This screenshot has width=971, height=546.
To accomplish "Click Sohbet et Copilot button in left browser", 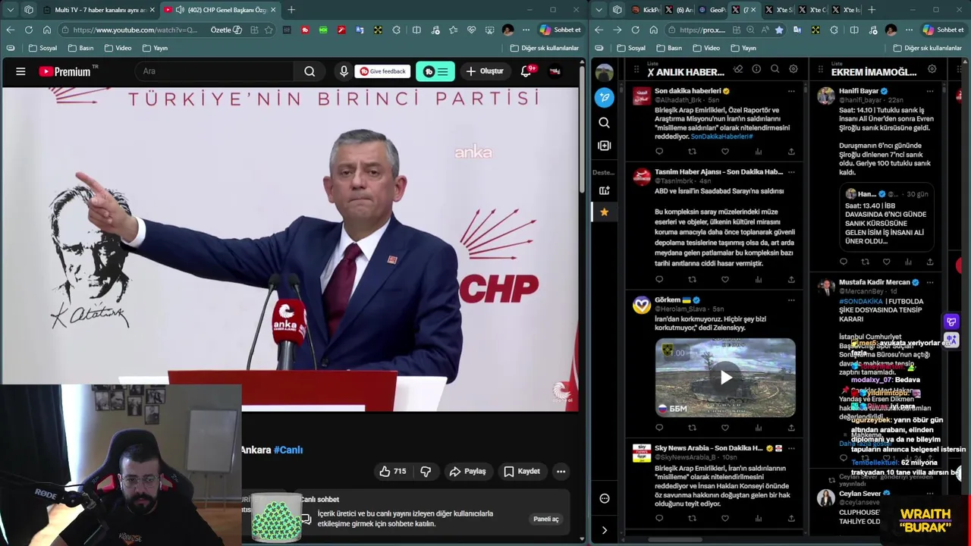I will click(560, 30).
